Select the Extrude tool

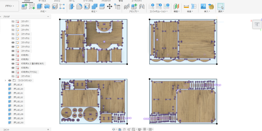pos(40,6)
